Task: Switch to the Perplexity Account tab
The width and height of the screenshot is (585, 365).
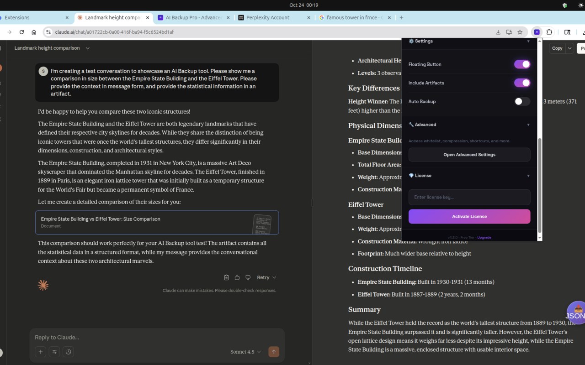Action: tap(274, 17)
